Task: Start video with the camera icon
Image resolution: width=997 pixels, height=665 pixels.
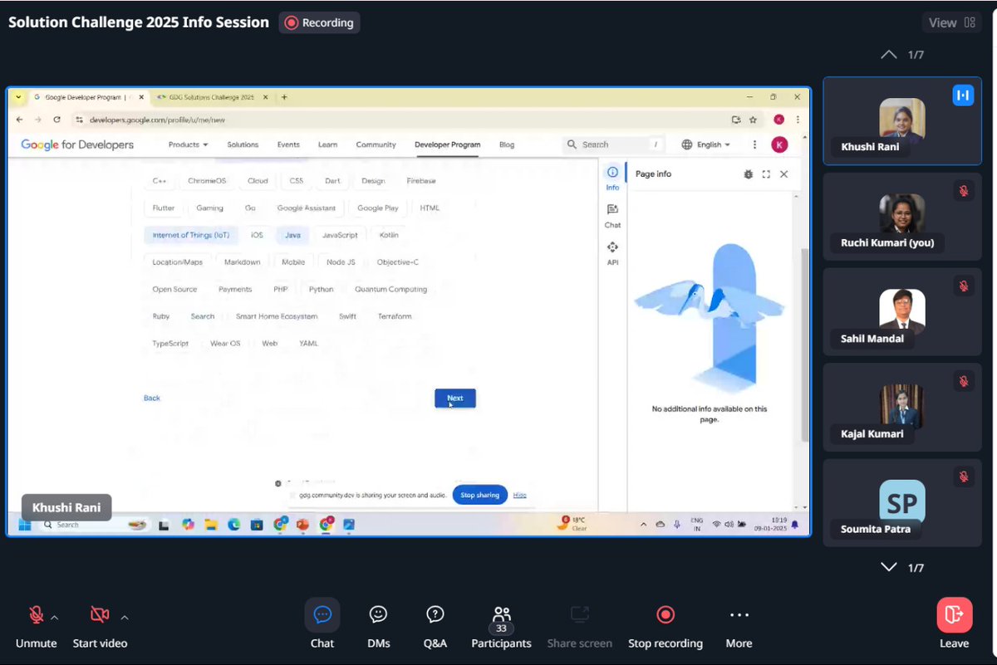Action: coord(100,614)
